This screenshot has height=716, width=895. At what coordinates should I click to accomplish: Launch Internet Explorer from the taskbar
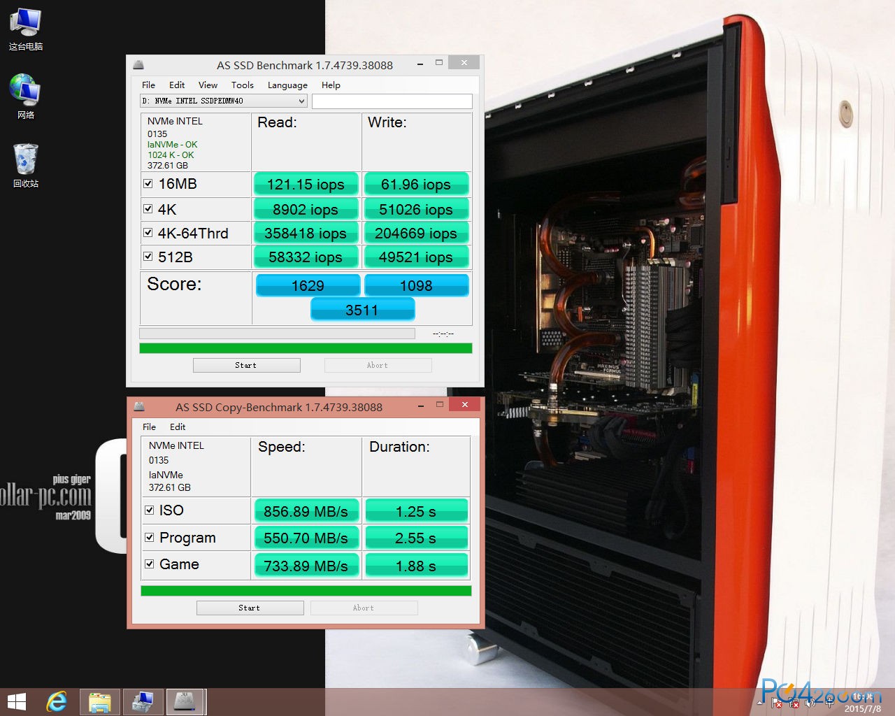click(57, 701)
